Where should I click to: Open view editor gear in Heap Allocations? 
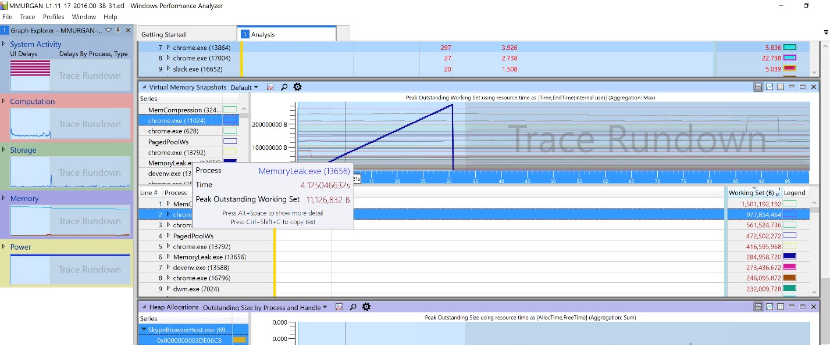click(x=366, y=307)
